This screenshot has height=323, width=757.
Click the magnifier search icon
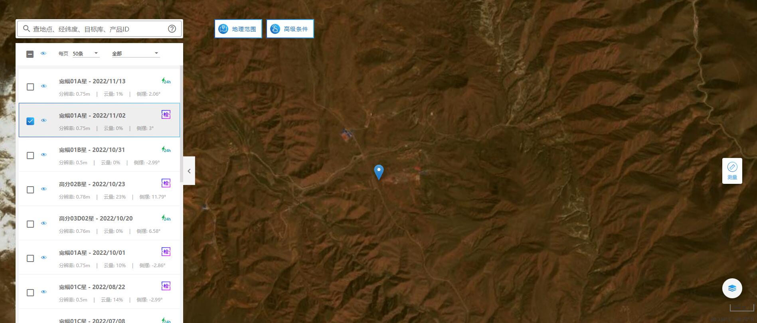[26, 29]
